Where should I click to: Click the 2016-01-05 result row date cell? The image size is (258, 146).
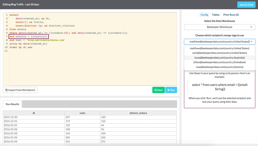[x=10, y=142]
